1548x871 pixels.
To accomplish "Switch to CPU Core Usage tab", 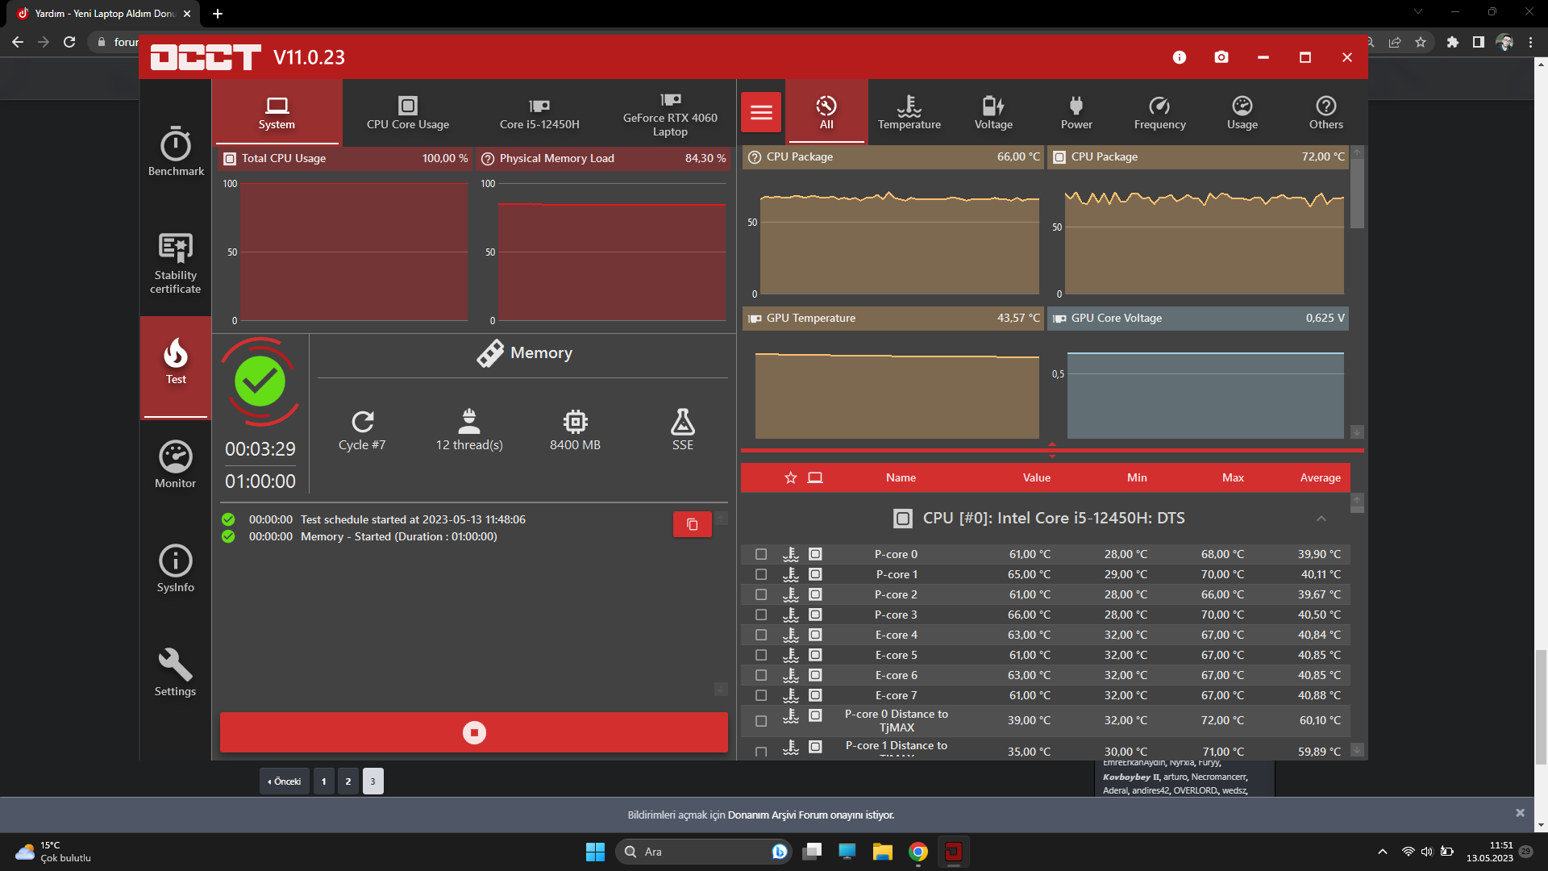I will [408, 112].
